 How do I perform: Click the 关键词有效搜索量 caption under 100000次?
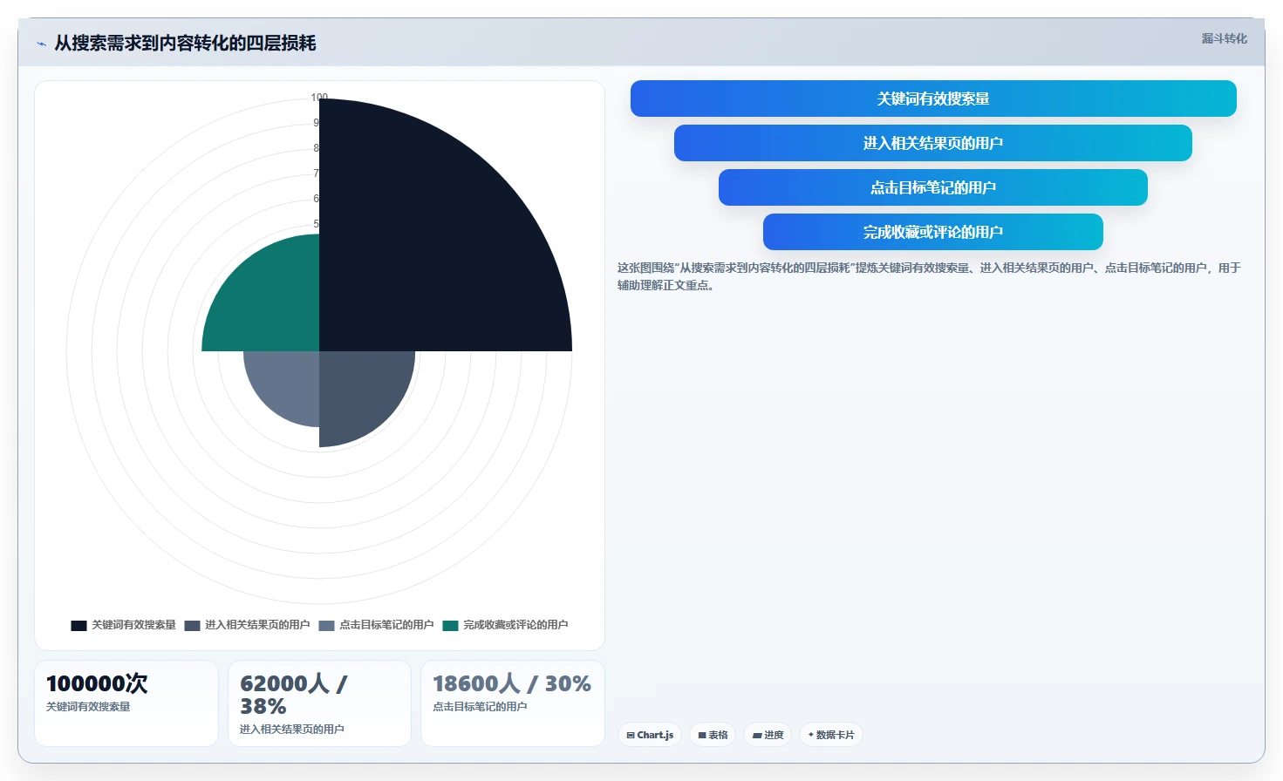click(x=88, y=707)
